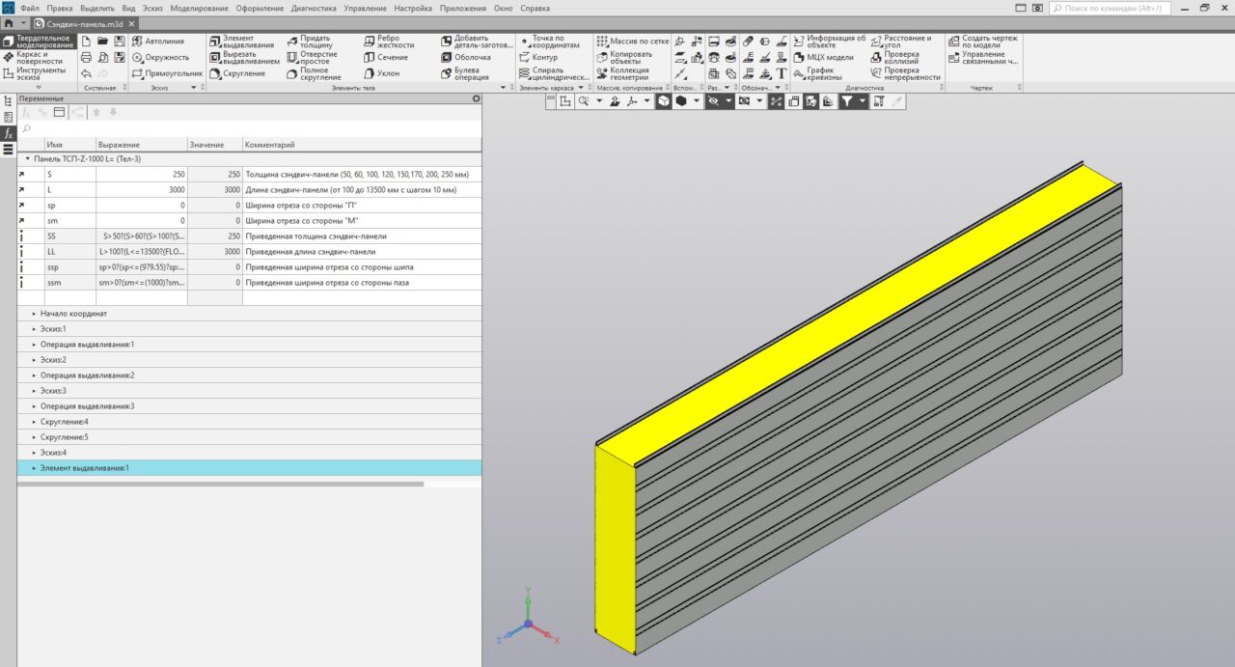Click the command search field
Image resolution: width=1235 pixels, height=667 pixels.
pyautogui.click(x=1110, y=8)
